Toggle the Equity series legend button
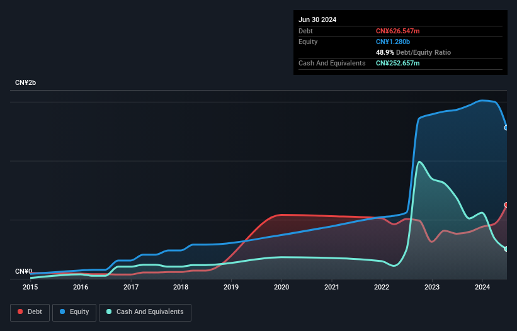 point(74,312)
